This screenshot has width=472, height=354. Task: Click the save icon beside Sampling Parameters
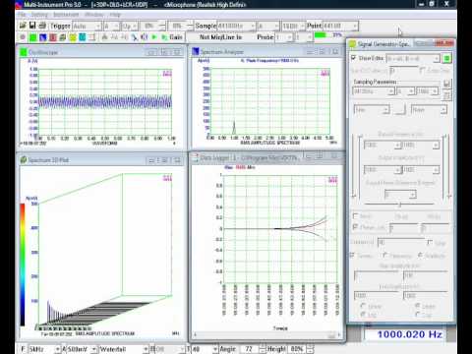point(446,84)
